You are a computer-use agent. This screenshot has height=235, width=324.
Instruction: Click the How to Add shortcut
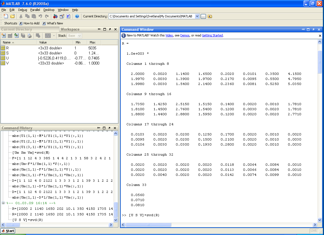[29, 23]
